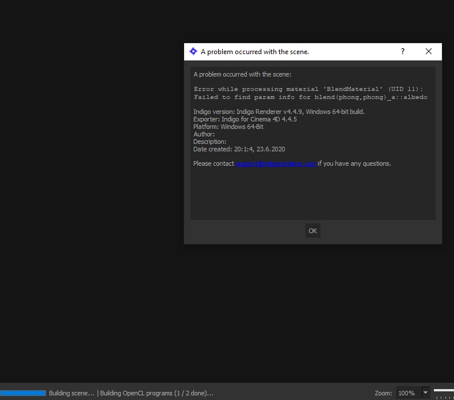This screenshot has height=400, width=454.
Task: Click the dialog title bar text
Action: 255,52
